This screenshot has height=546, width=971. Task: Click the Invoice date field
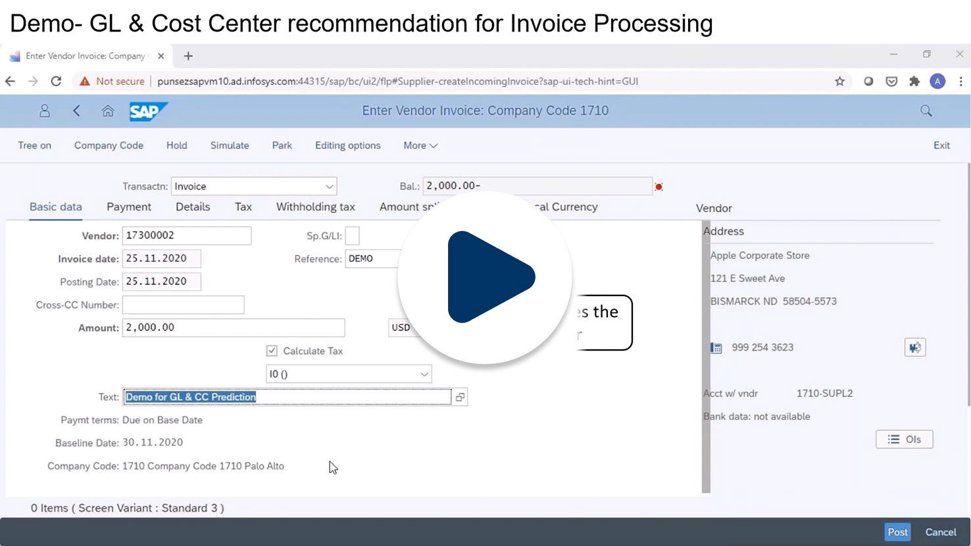coord(161,259)
